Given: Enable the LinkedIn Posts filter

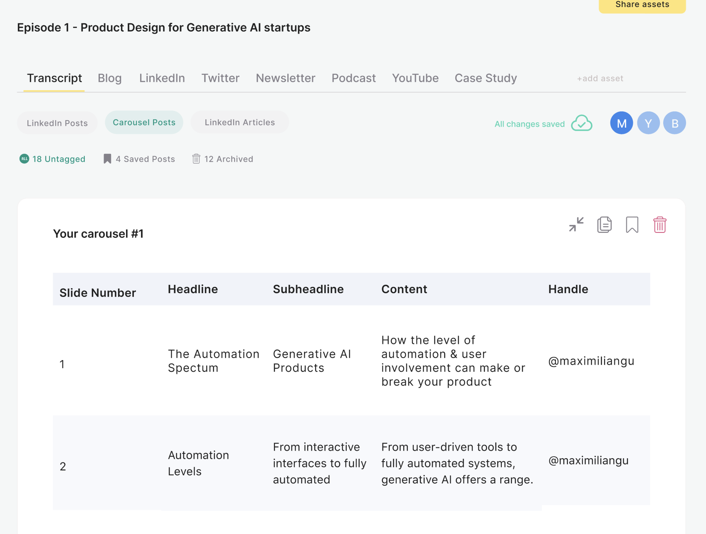Looking at the screenshot, I should (57, 123).
